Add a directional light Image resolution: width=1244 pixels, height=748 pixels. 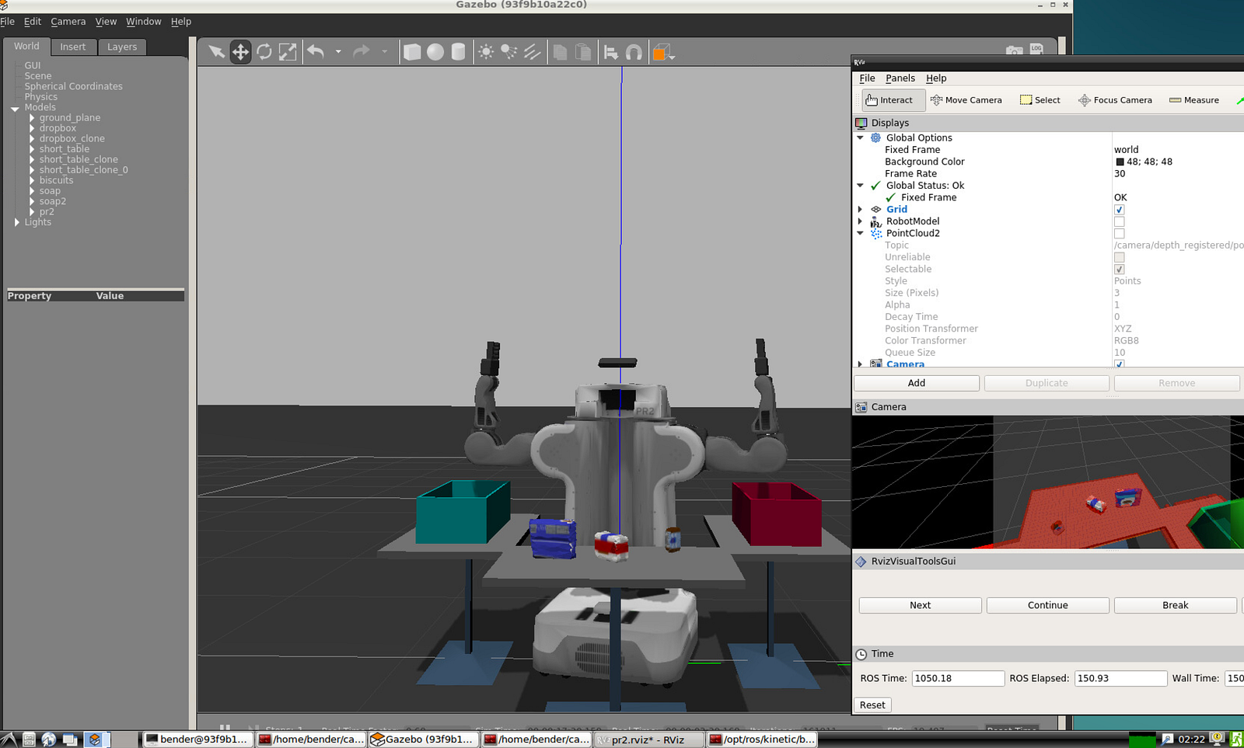click(533, 52)
